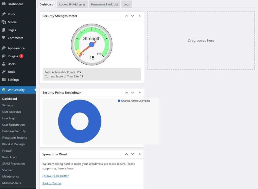This screenshot has height=189, width=258.
Task: Collapse the Security Strength Meter widget
Action: coord(140,16)
